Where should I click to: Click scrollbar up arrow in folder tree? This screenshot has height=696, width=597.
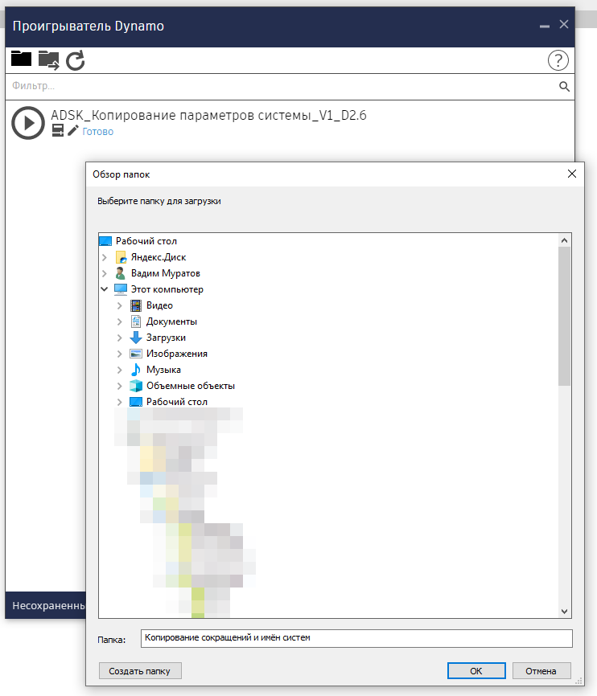click(564, 240)
